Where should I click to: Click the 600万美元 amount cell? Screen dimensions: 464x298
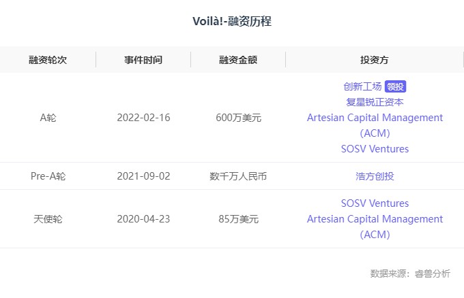tap(238, 118)
